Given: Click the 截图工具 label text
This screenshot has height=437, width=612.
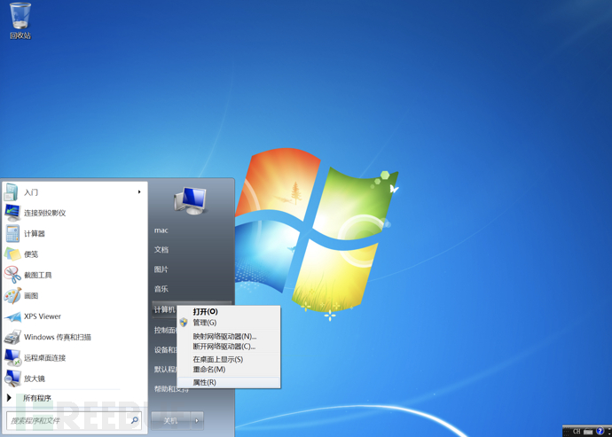Looking at the screenshot, I should click(38, 275).
